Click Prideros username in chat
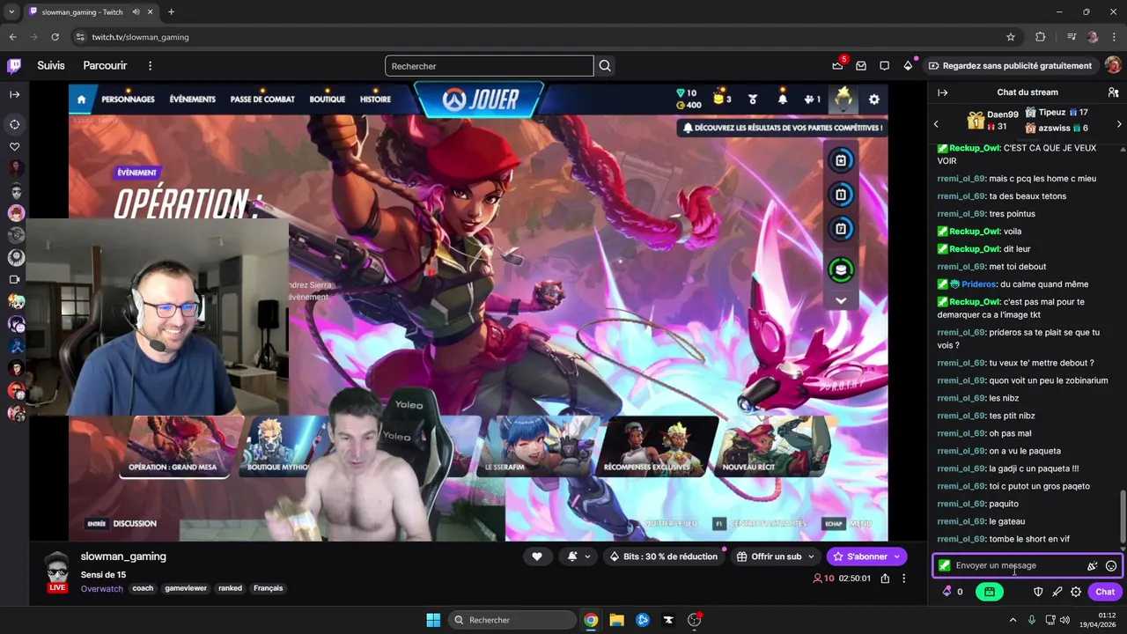This screenshot has width=1127, height=634. click(979, 284)
